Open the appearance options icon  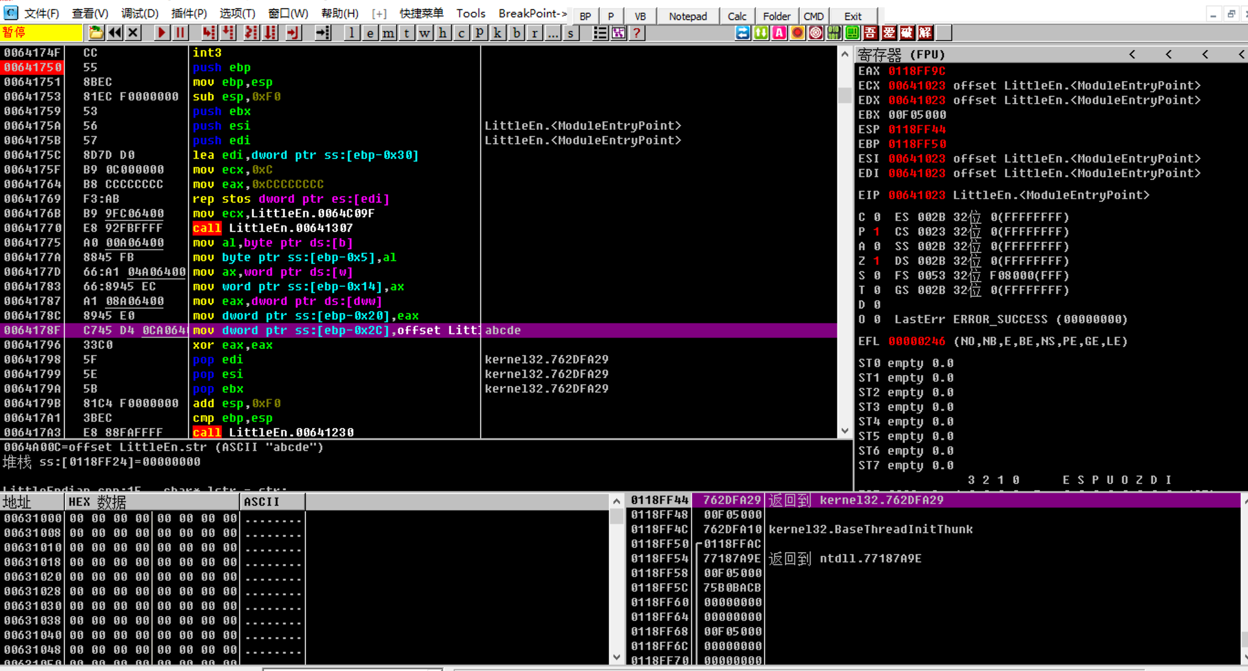tap(619, 33)
